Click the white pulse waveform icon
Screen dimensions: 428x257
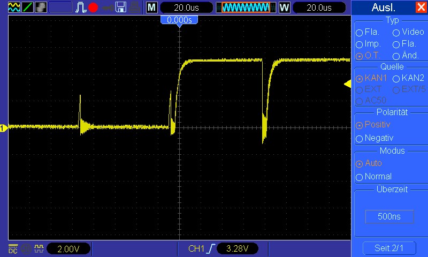point(81,7)
